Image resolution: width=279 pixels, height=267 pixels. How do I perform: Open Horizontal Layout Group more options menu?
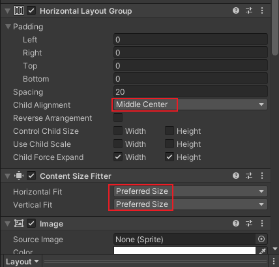click(x=262, y=10)
